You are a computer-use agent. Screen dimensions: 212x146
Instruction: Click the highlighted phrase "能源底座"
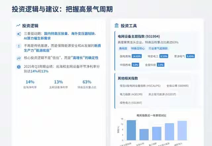coord(43,51)
